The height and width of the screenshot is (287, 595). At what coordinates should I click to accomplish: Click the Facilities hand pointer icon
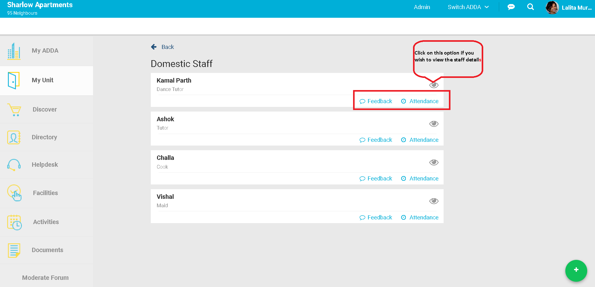click(14, 193)
